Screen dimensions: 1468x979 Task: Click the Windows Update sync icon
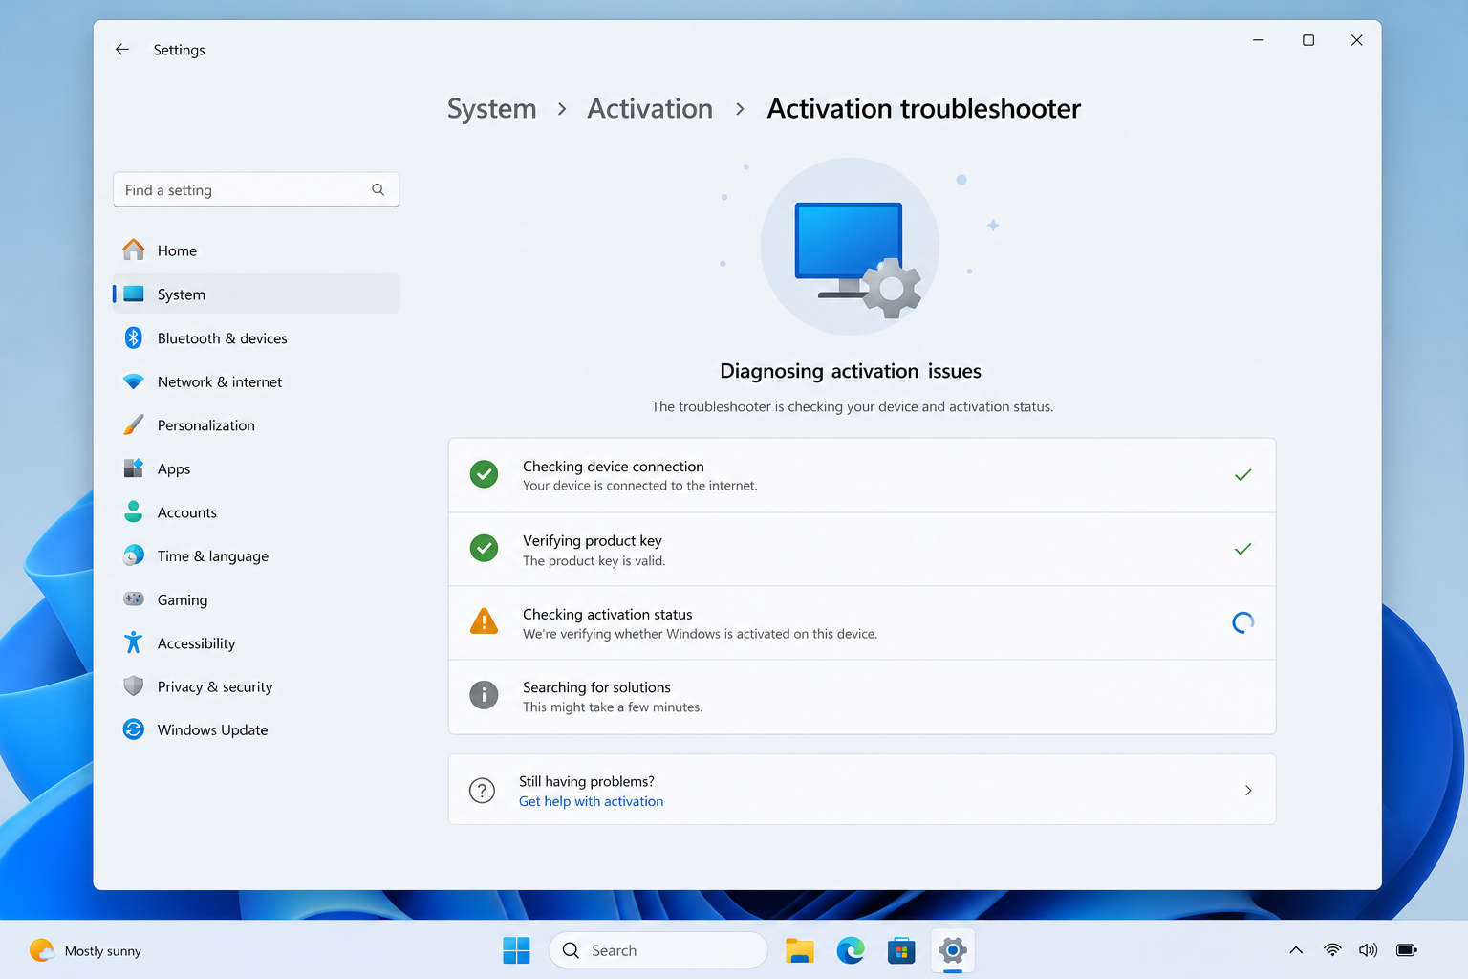(134, 729)
